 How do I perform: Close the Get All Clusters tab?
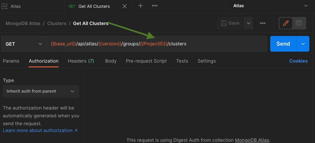point(125,7)
